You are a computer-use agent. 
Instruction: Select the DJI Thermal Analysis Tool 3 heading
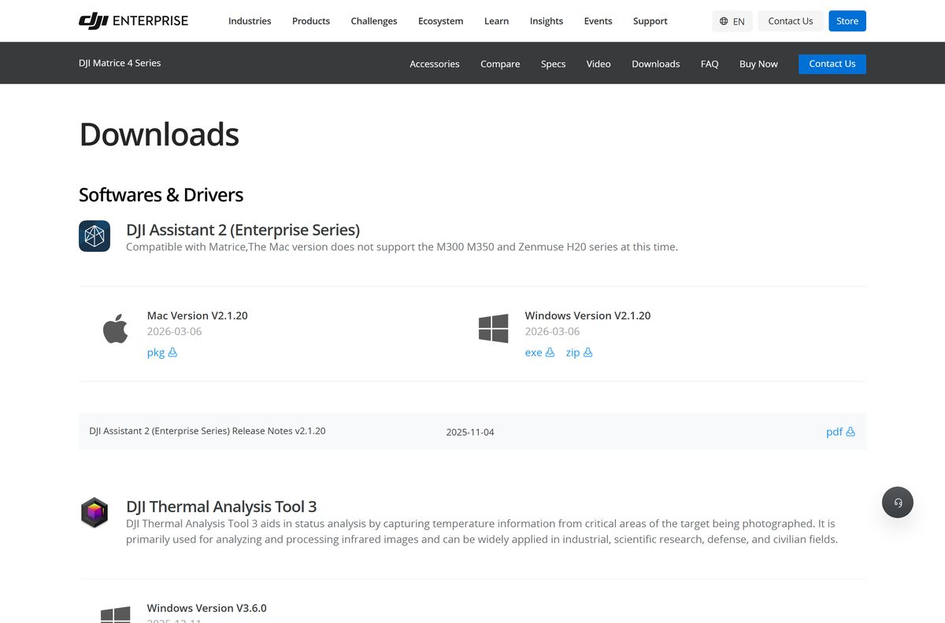[221, 507]
